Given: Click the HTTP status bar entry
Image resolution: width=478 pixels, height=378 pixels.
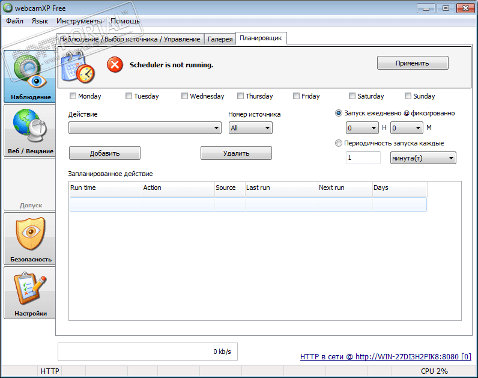Looking at the screenshot, I should pyautogui.click(x=50, y=371).
